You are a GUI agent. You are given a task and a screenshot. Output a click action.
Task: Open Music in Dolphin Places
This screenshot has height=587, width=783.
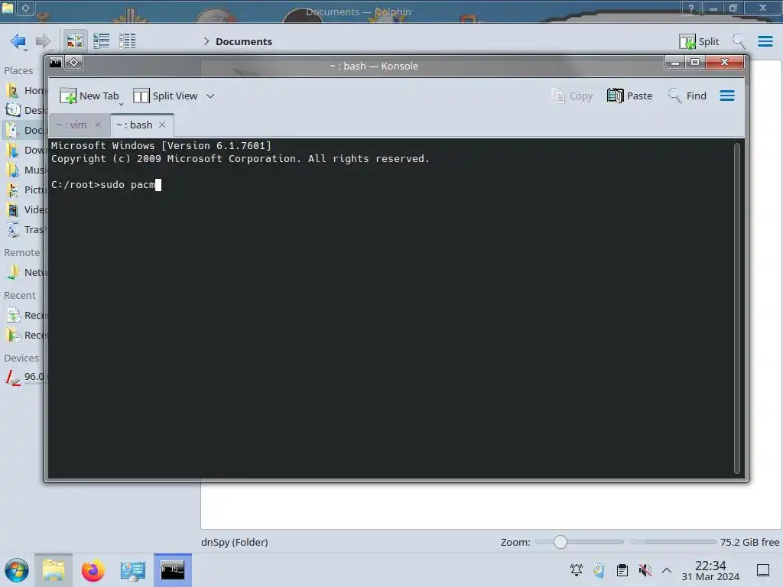pyautogui.click(x=24, y=170)
